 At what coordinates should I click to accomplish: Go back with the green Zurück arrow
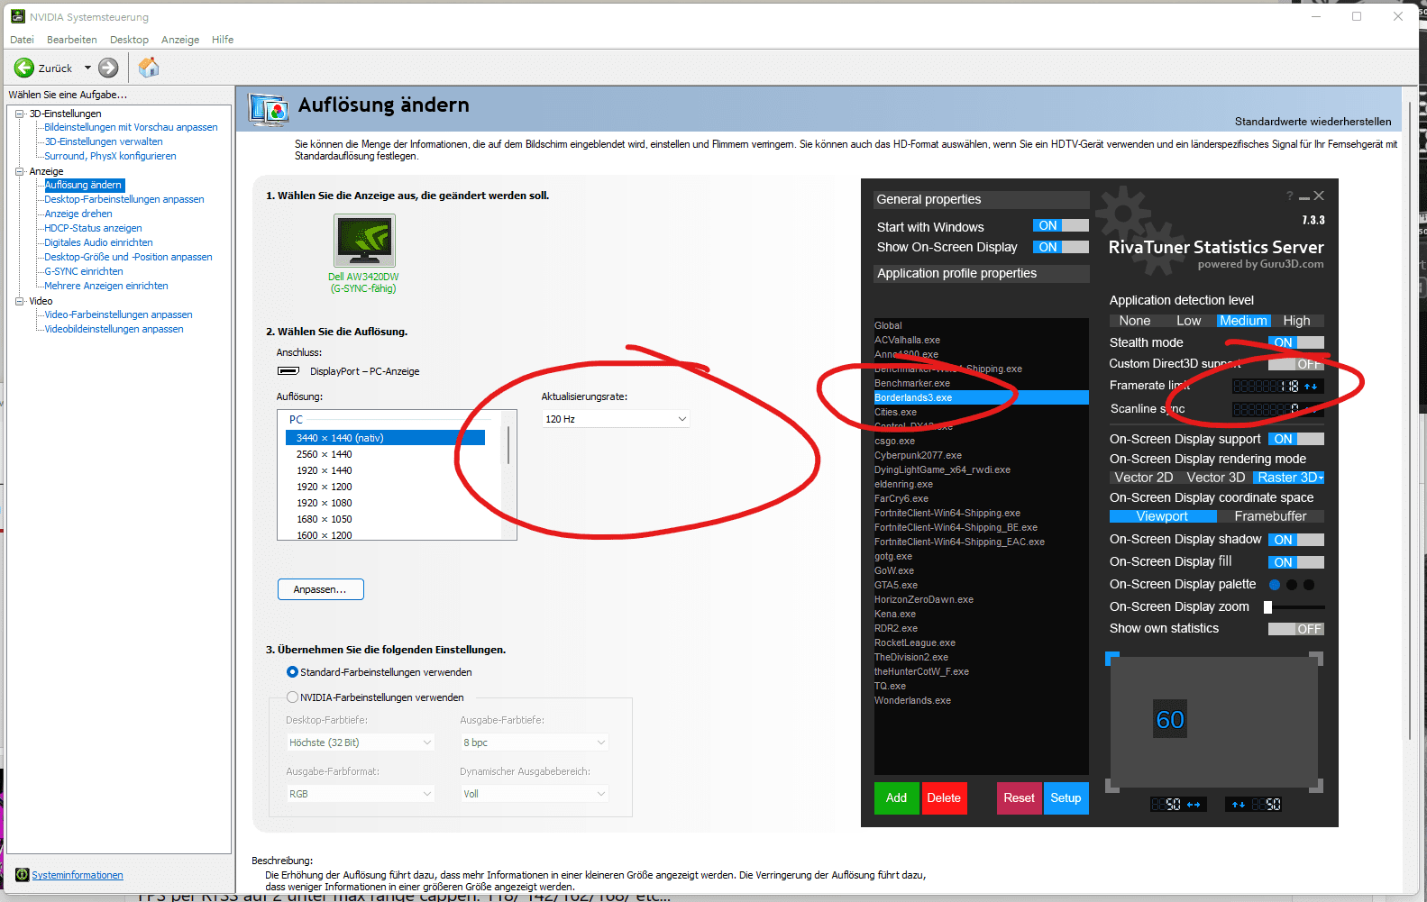24,68
